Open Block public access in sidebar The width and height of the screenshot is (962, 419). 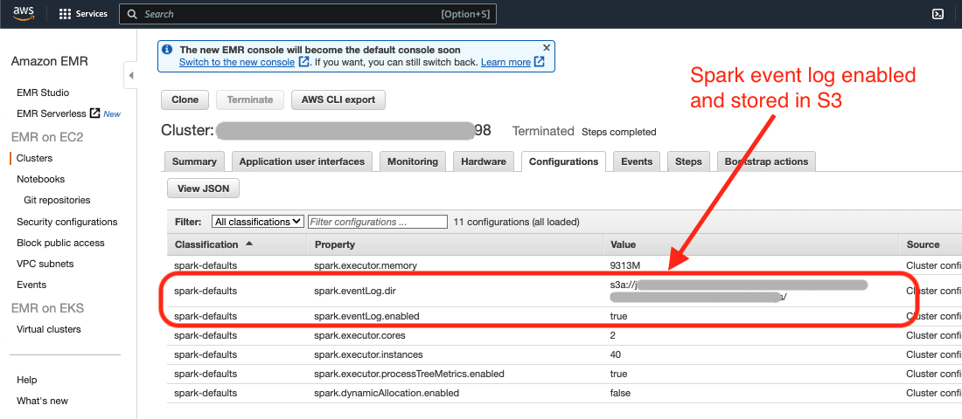click(x=60, y=243)
